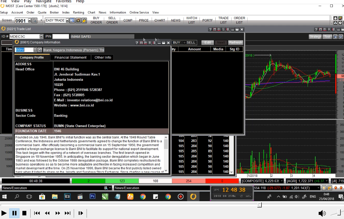Viewport: 344px width, 219px height.
Task: Click the MOST orange ring taskbar icon
Action: pos(193,196)
